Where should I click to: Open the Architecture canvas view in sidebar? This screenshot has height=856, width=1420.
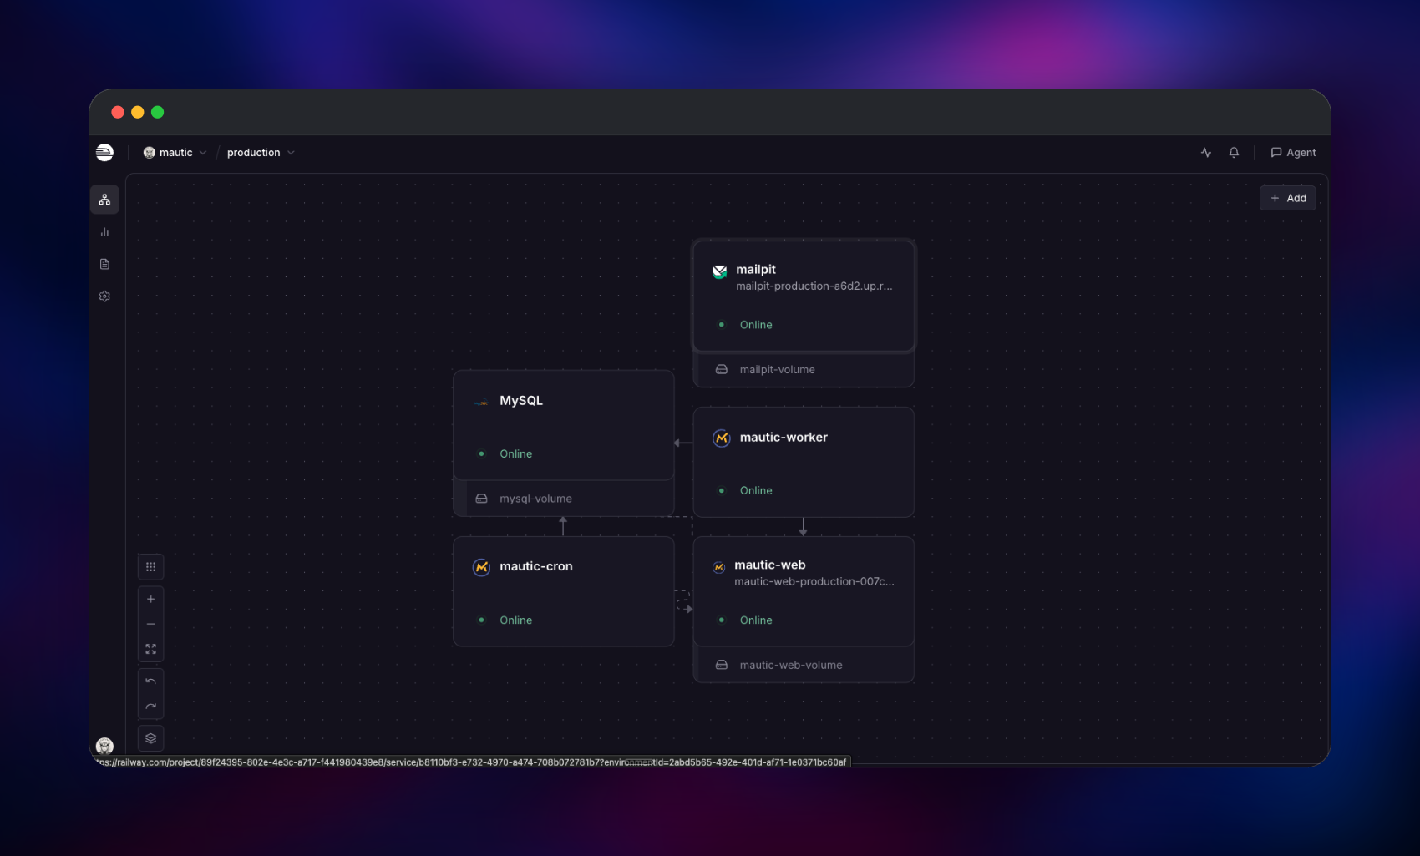[x=104, y=200]
